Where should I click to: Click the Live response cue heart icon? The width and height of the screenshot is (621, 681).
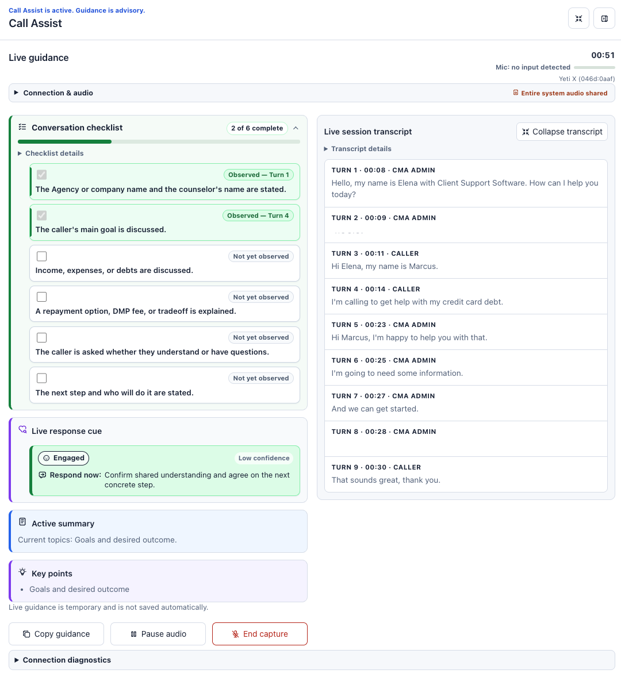tap(22, 429)
